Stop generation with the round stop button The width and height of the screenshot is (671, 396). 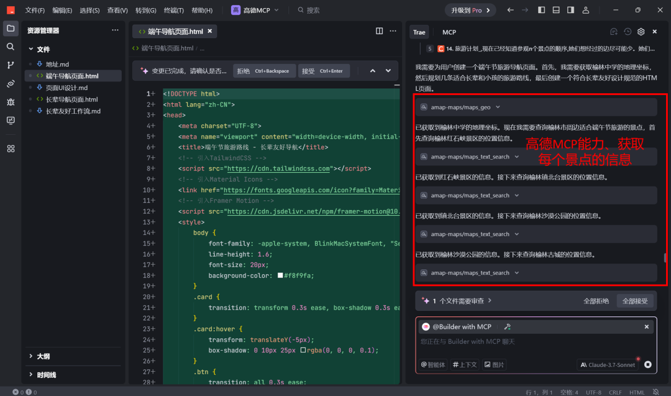tap(648, 365)
